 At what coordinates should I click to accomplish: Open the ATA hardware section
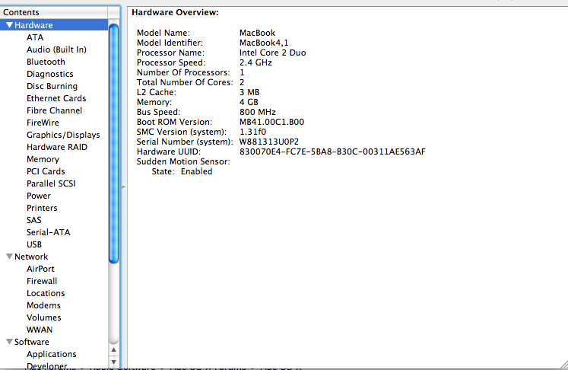pyautogui.click(x=35, y=37)
